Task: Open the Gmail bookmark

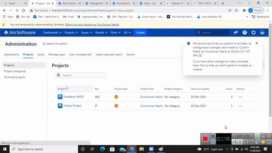Action: tap(68, 17)
